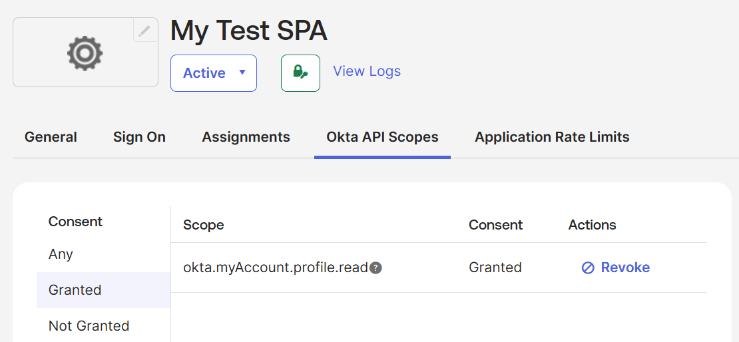739x342 pixels.
Task: Click the Consent column header in the table
Action: (x=496, y=225)
